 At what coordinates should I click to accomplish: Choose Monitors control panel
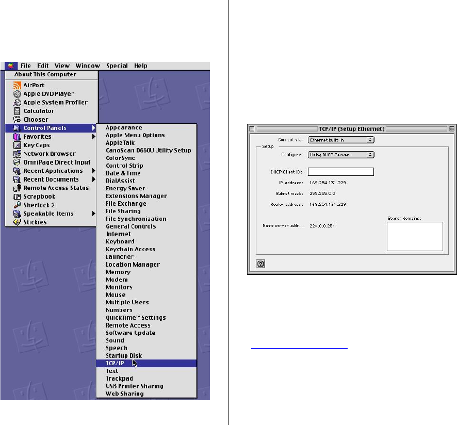[x=146, y=287]
